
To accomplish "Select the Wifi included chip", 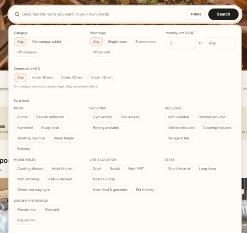I will pos(179,117).
